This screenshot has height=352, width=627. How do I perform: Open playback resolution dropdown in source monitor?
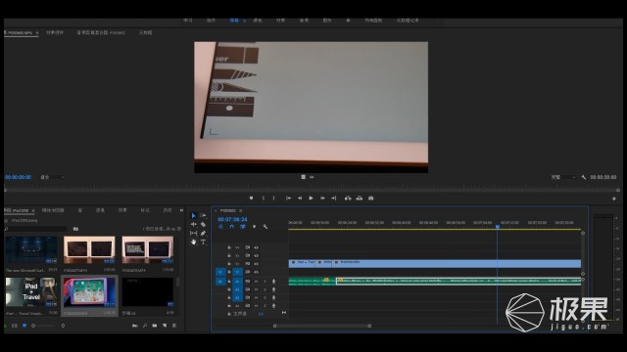click(563, 177)
